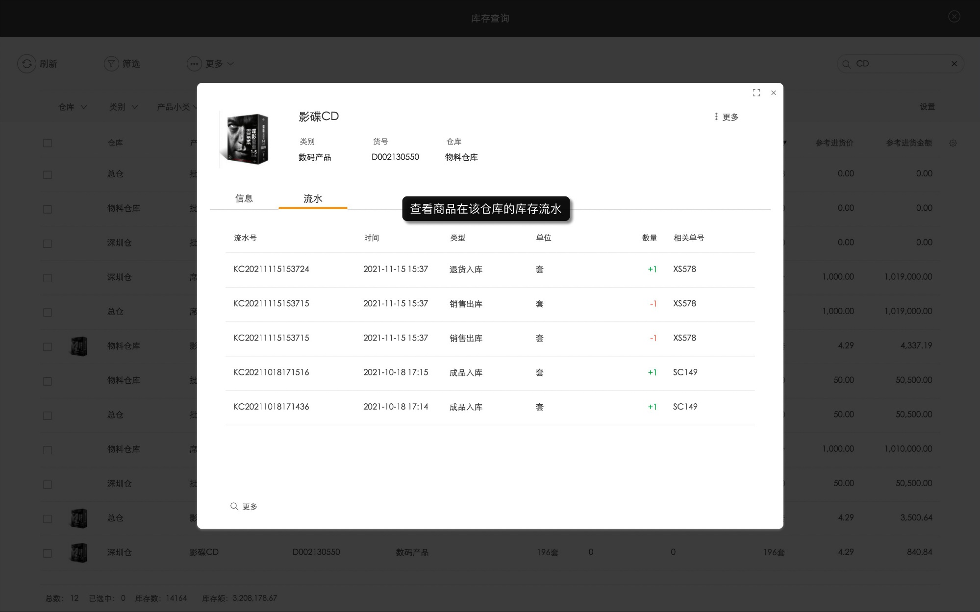The image size is (980, 612).
Task: Click the search magnifier icon
Action: pos(847,64)
